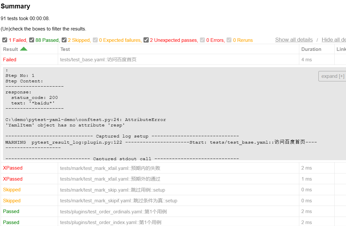Click the '1 Failed' filter label

click(x=18, y=40)
